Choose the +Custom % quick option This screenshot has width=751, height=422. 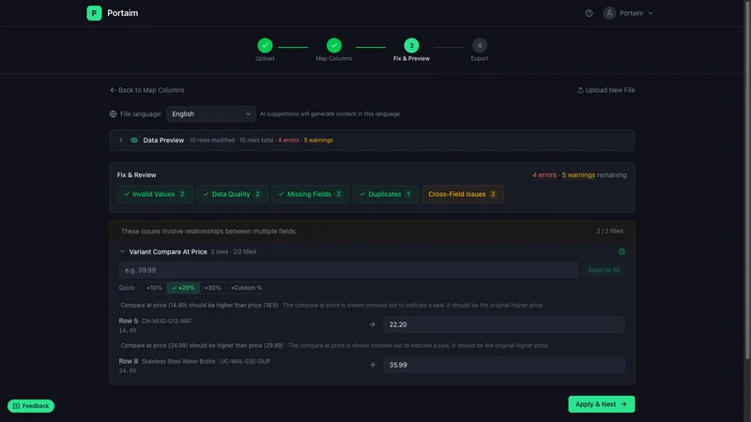coord(246,288)
